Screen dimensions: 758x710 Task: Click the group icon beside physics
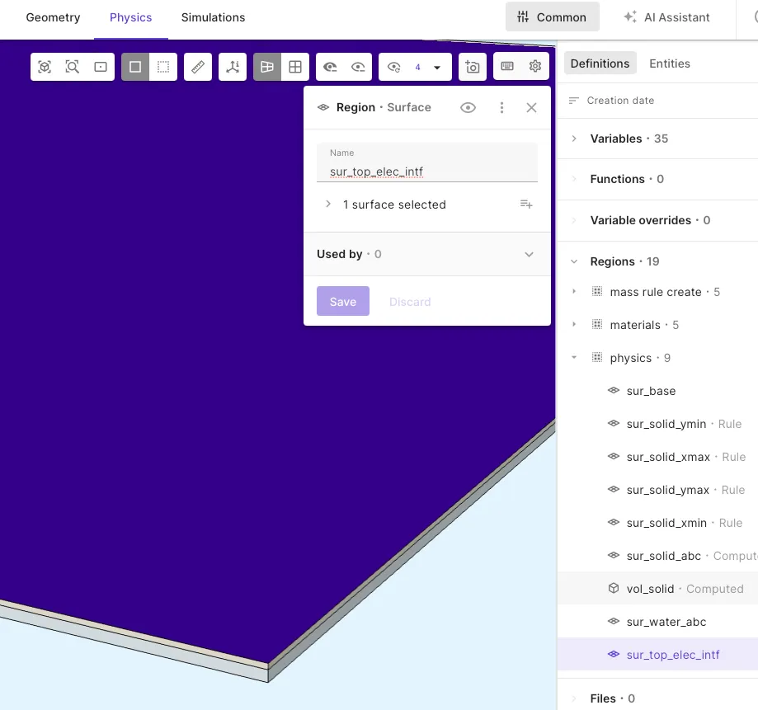pyautogui.click(x=597, y=358)
